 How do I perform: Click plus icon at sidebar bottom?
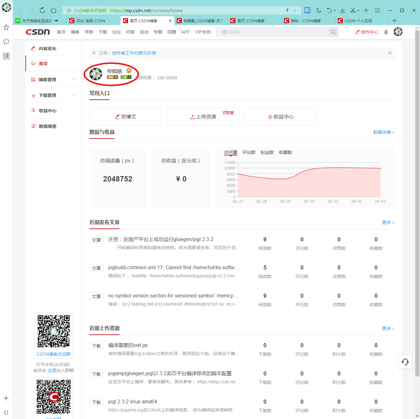(6, 398)
